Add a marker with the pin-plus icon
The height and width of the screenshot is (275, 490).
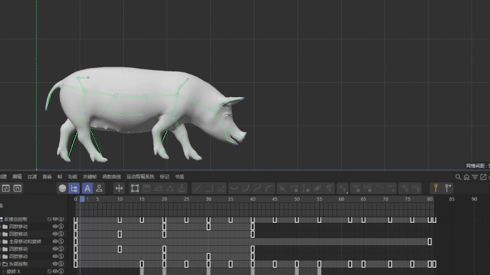pos(448,188)
